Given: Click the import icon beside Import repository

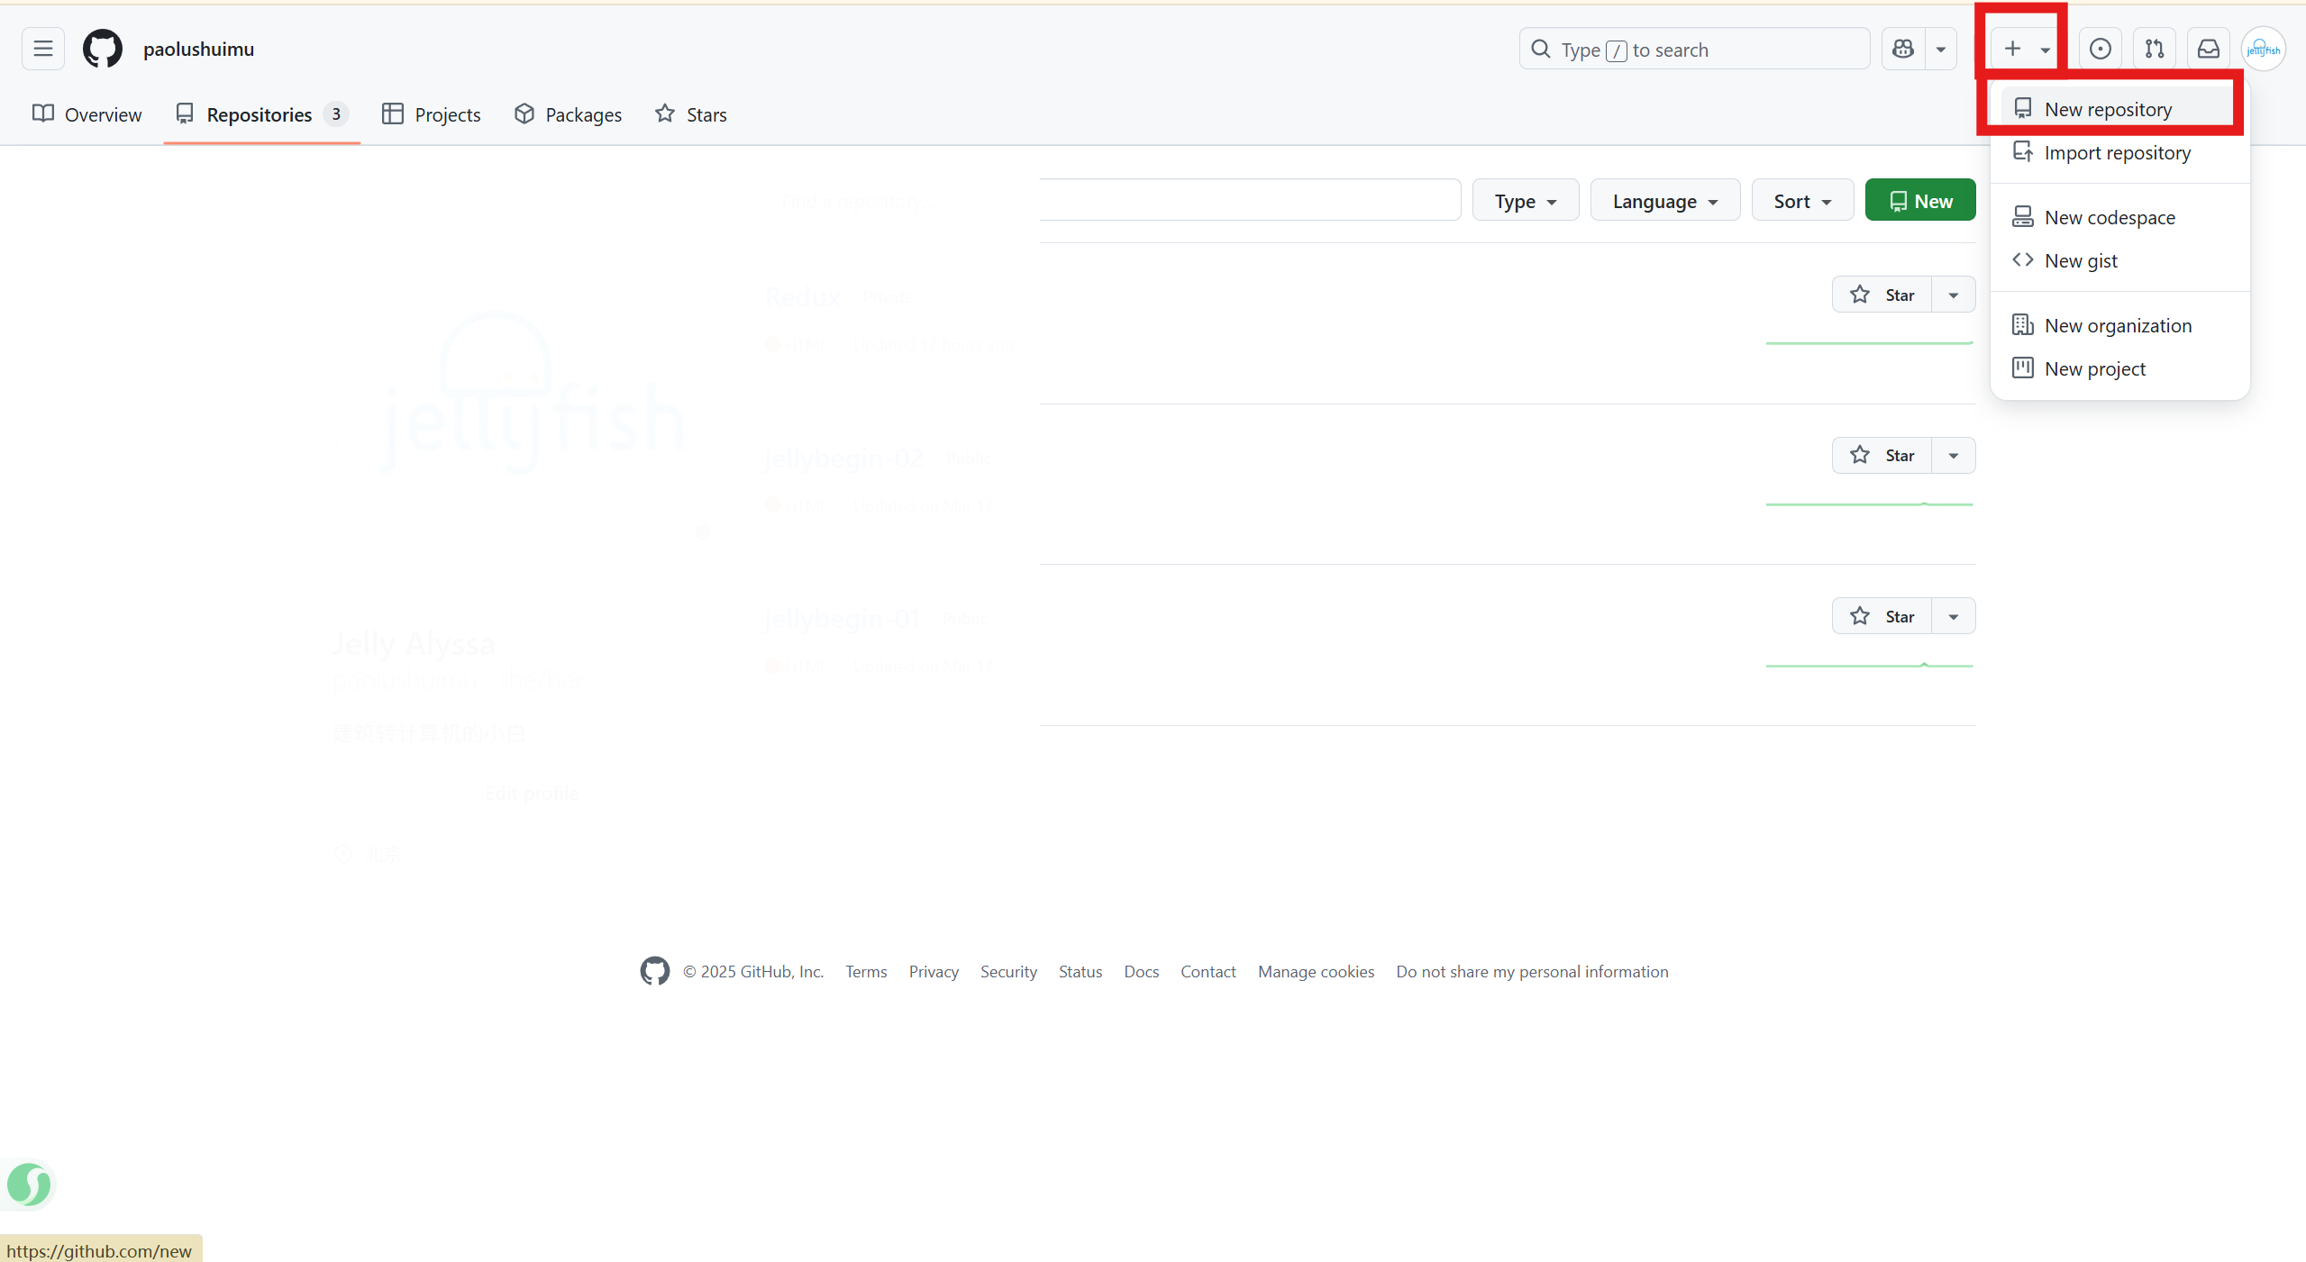Looking at the screenshot, I should pos(2022,151).
